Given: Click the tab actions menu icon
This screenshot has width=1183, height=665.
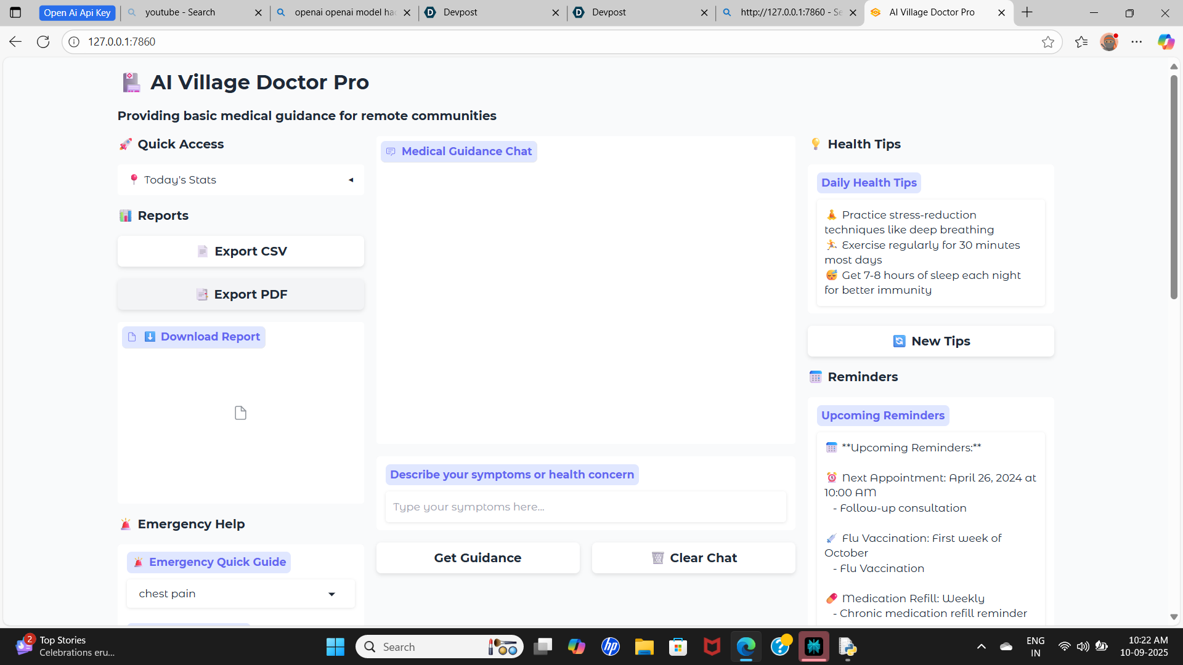Looking at the screenshot, I should 15,12.
